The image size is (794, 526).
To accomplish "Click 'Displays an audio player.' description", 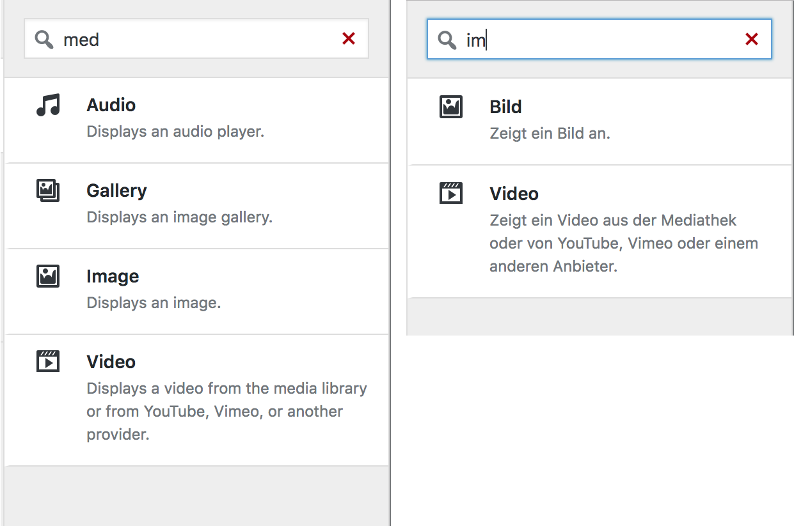I will coord(175,132).
